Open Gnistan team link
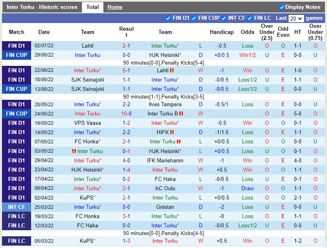Screen dimensions: 327x248 165,207
